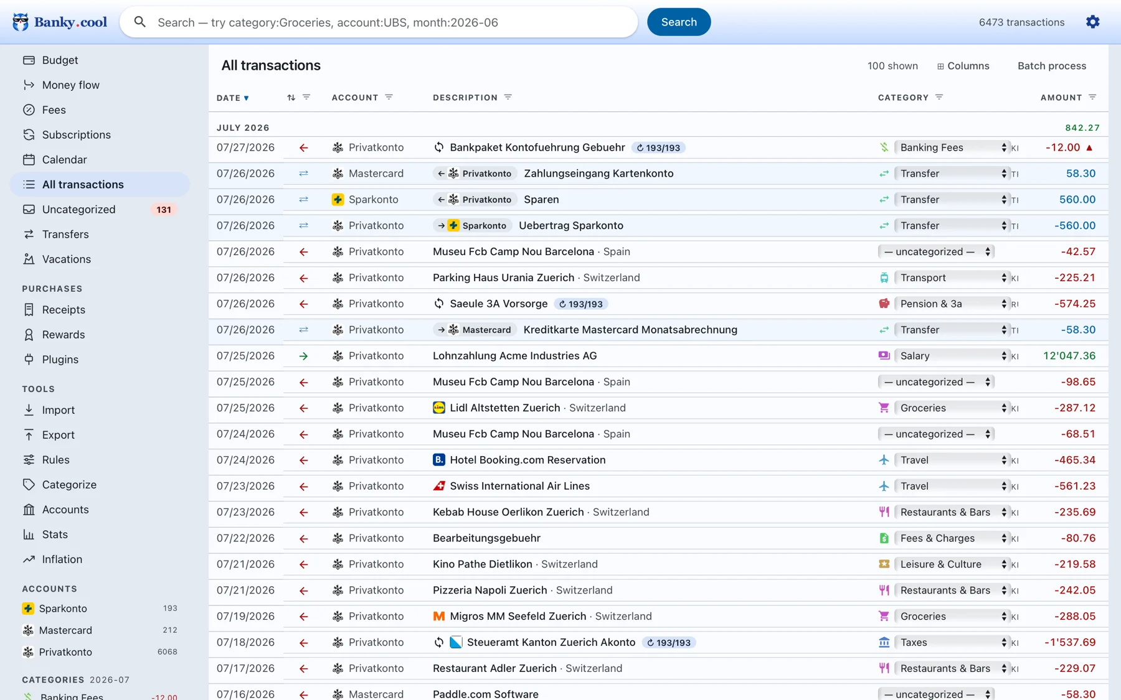Open Banking Fees category dropdown
Viewport: 1121px width, 700px height.
click(952, 147)
